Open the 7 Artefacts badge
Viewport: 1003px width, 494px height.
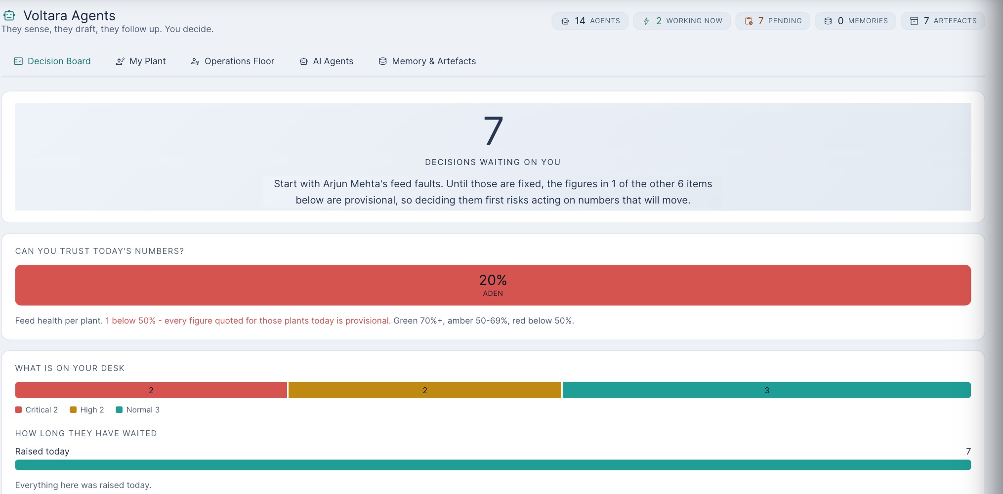coord(943,21)
